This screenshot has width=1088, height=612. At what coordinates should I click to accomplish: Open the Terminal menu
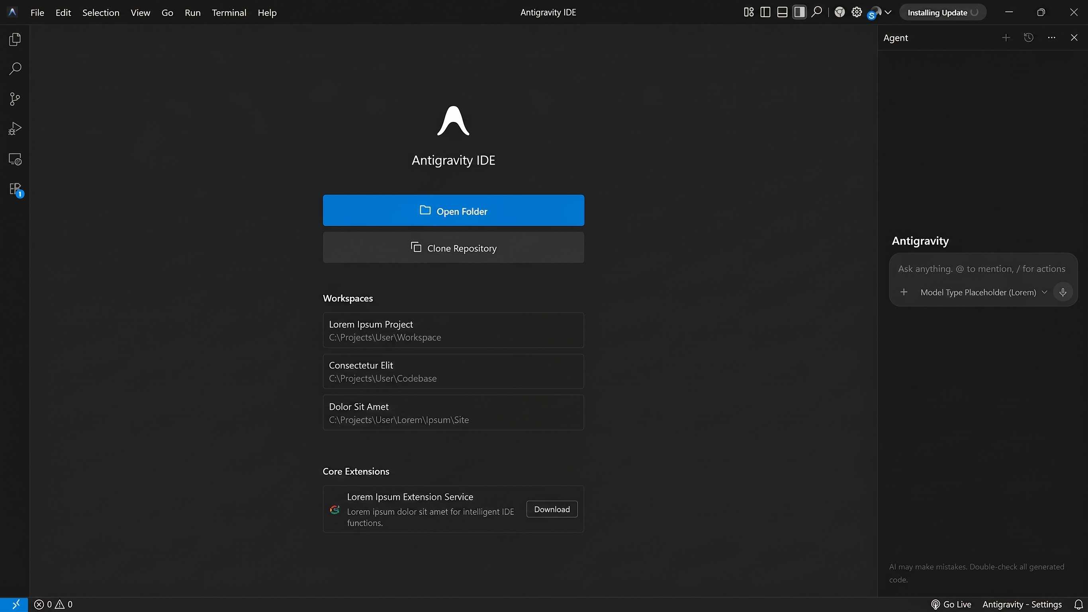(229, 13)
